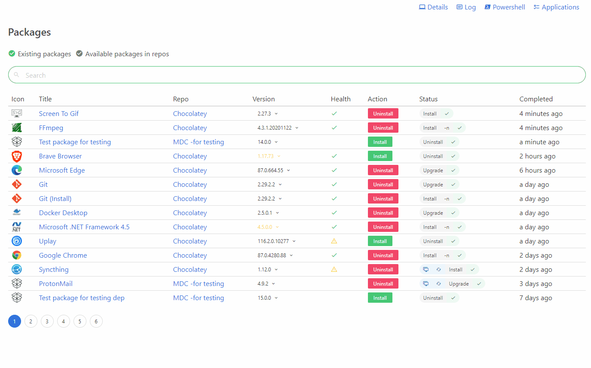This screenshot has width=591, height=368.
Task: Click the Git (Install) row icon
Action: [x=17, y=198]
